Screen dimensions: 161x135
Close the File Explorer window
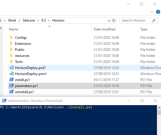tap(155, 4)
